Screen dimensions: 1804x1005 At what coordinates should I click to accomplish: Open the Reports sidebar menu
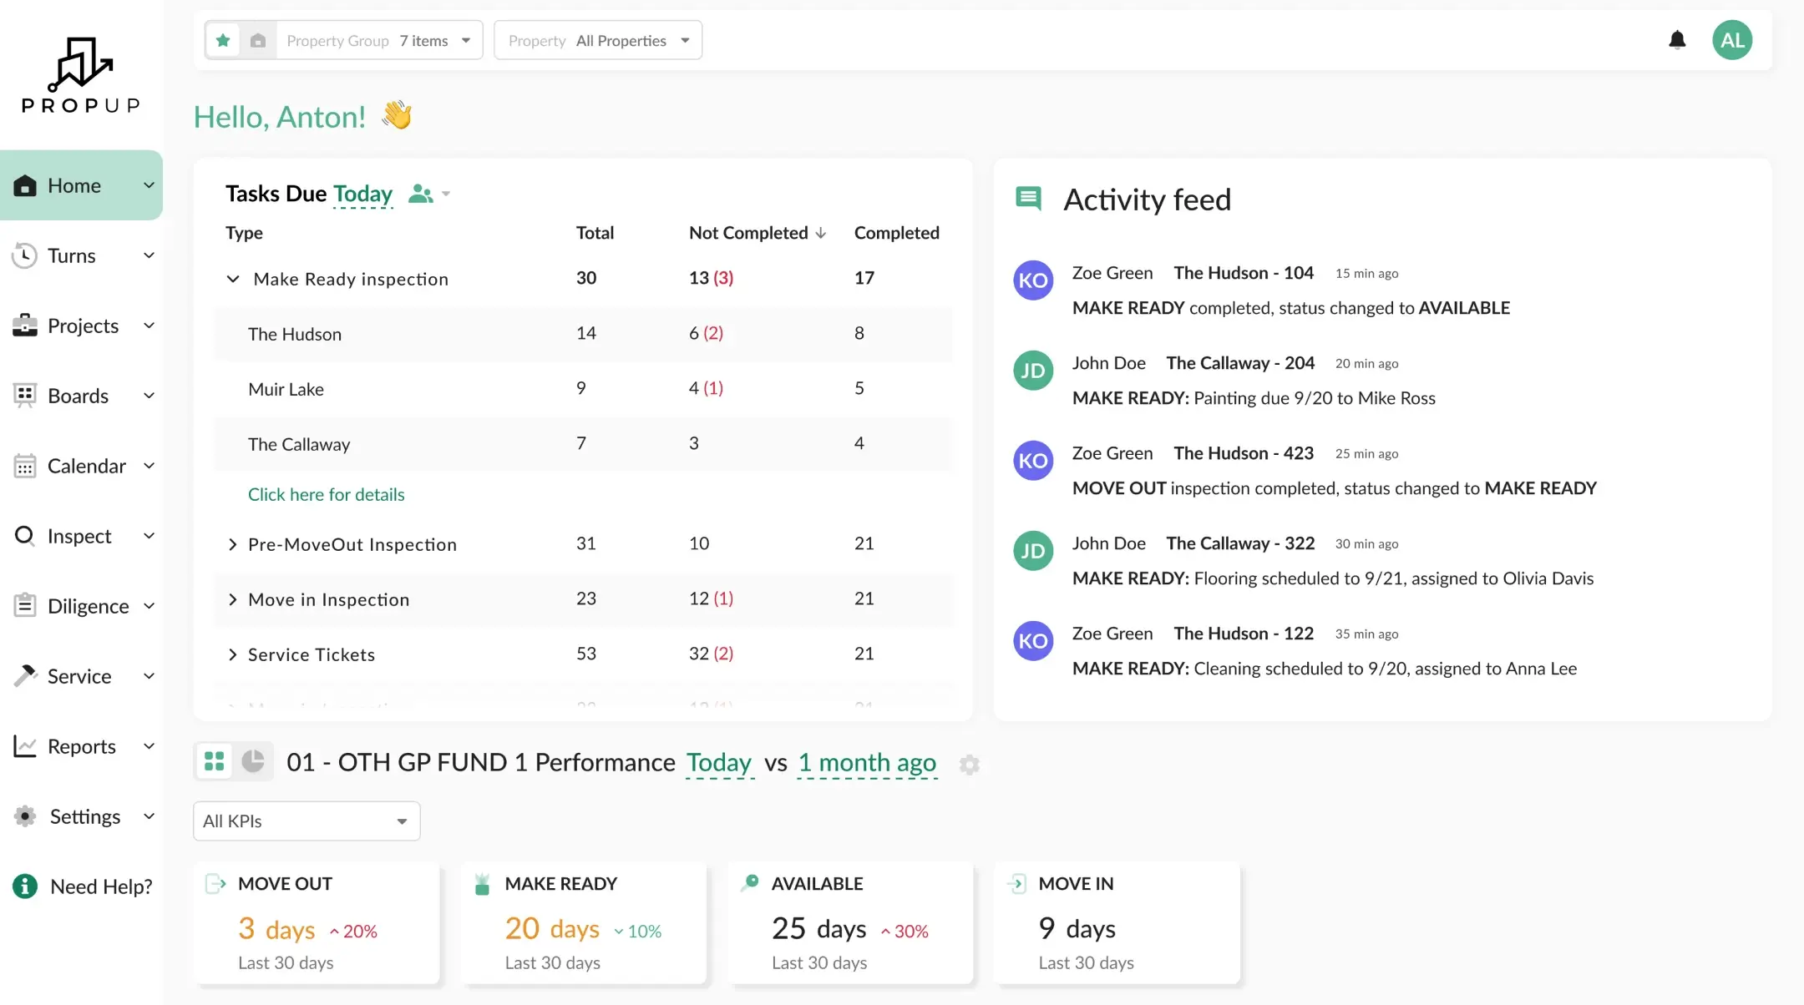pyautogui.click(x=81, y=746)
